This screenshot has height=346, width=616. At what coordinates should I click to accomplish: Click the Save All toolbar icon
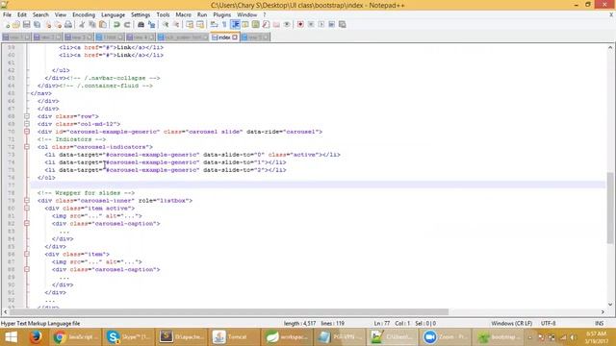click(37, 24)
